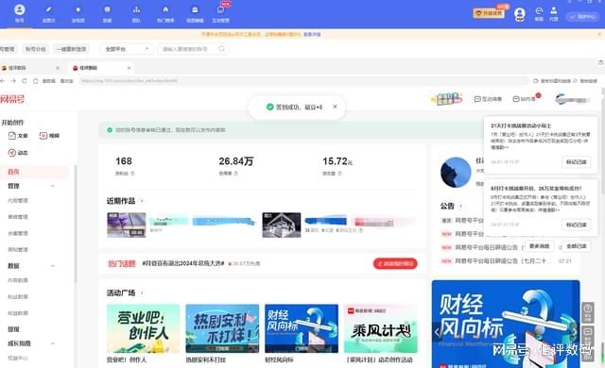This screenshot has width=605, height=368.
Task: Click the red button in 热门话题 row
Action: point(395,263)
